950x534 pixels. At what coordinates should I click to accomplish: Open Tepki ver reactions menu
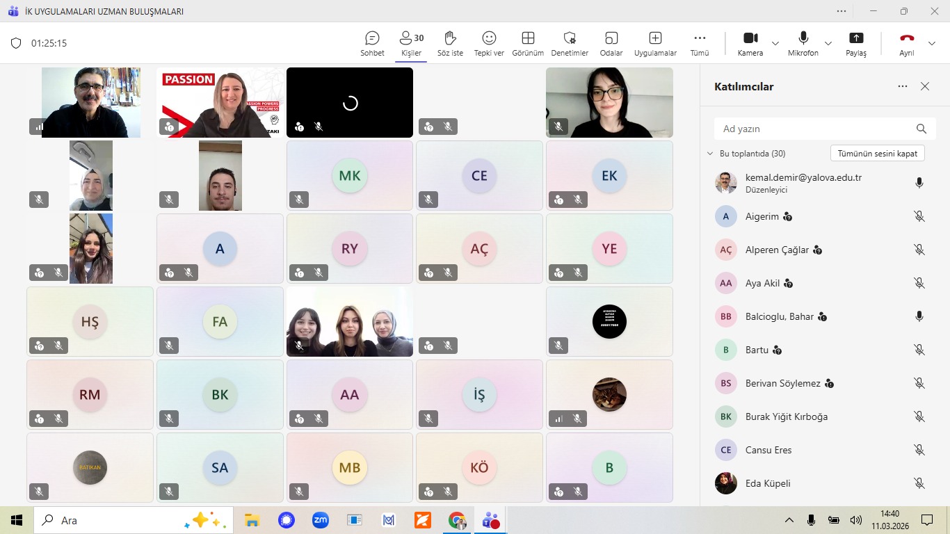pyautogui.click(x=489, y=43)
